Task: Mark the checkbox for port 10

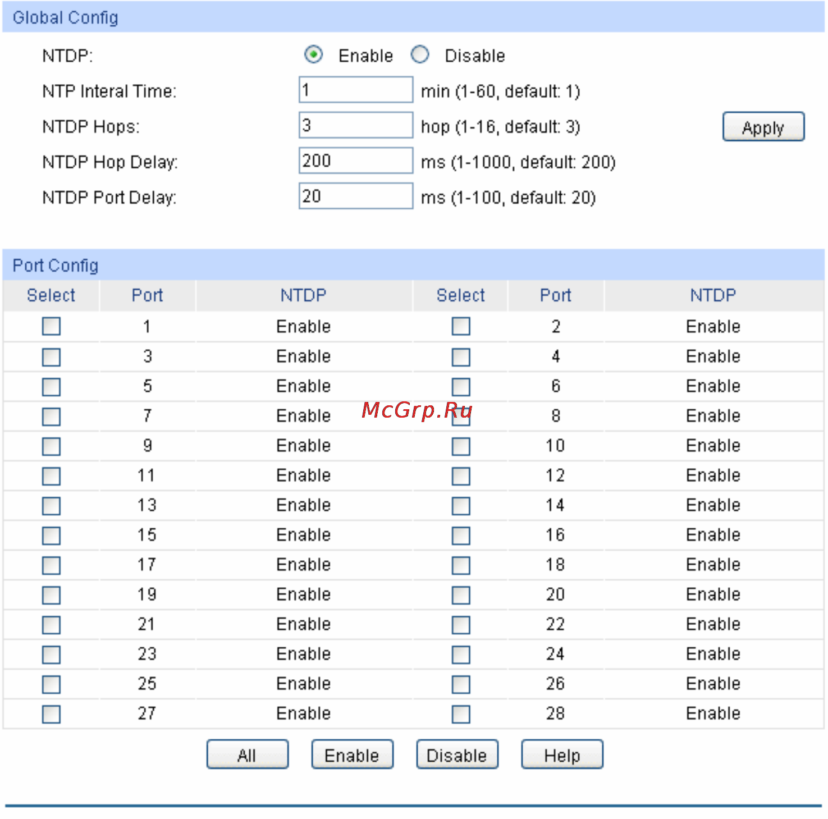Action: pyautogui.click(x=461, y=446)
